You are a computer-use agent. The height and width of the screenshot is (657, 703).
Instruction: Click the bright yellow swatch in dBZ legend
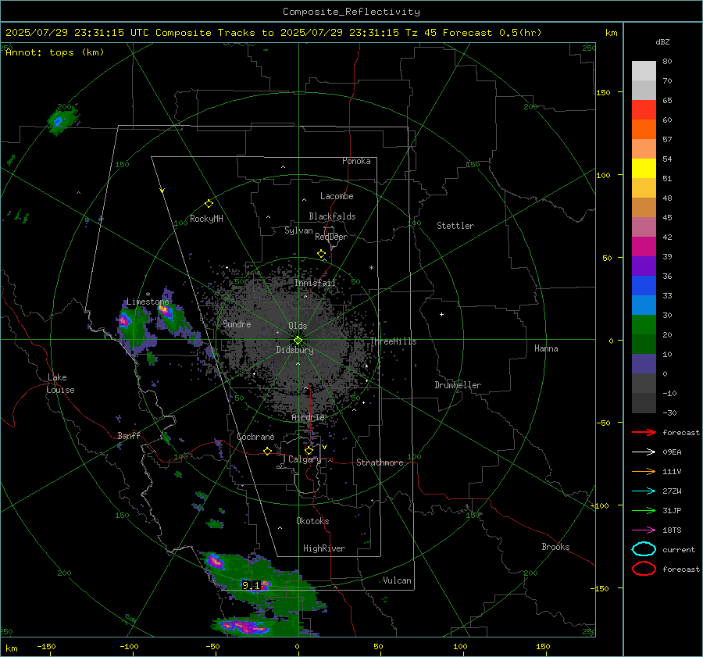(644, 168)
